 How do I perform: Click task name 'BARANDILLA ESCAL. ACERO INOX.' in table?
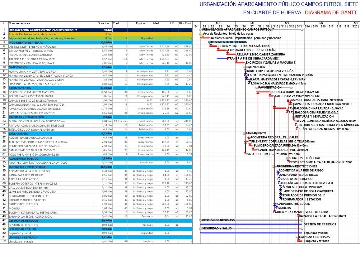pyautogui.click(x=30, y=217)
